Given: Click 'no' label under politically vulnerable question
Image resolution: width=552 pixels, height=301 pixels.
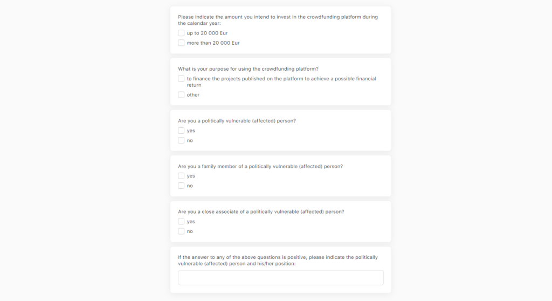Looking at the screenshot, I should pos(190,141).
